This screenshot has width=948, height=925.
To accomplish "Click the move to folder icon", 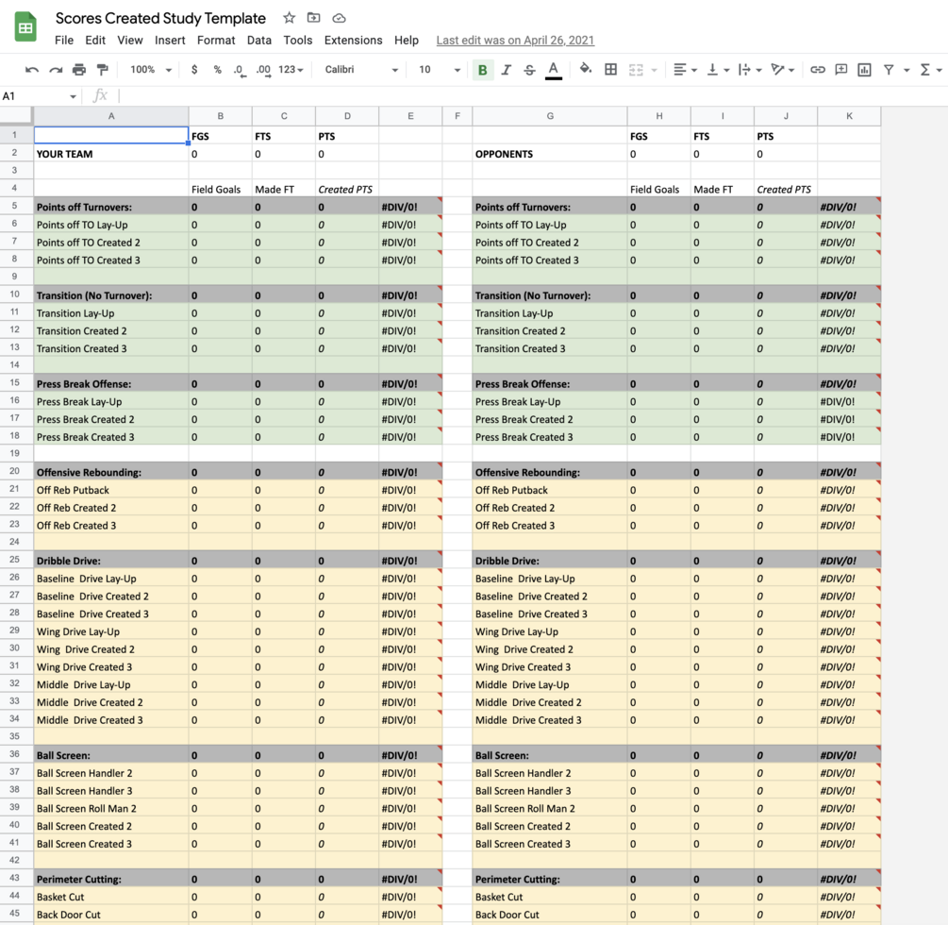I will point(313,18).
